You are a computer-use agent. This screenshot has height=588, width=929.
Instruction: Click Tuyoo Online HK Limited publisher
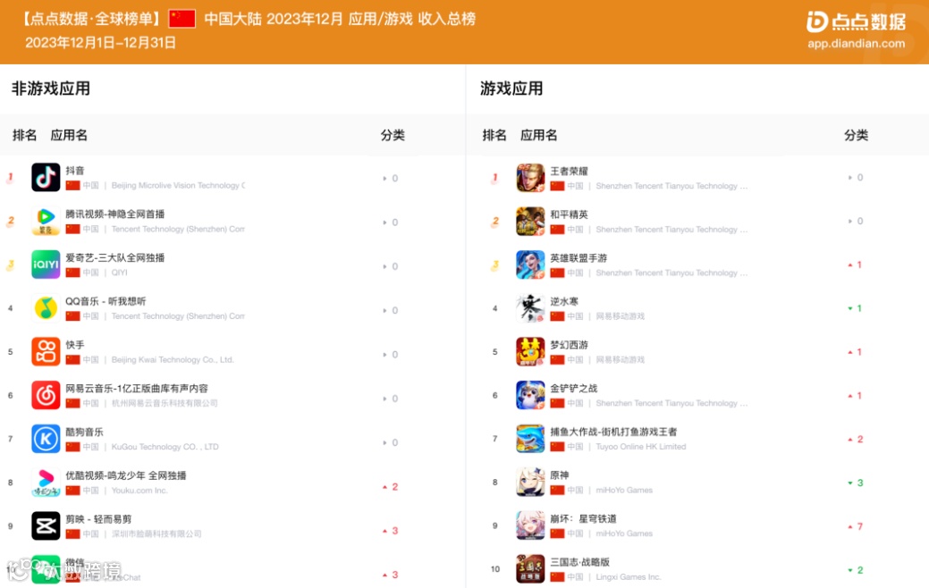(641, 447)
